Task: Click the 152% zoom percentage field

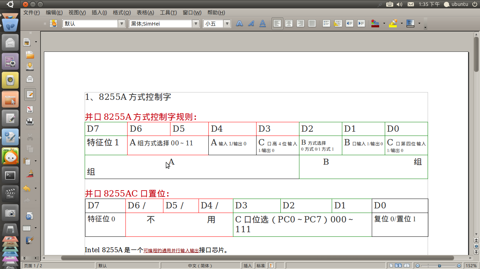Action: tap(471, 265)
